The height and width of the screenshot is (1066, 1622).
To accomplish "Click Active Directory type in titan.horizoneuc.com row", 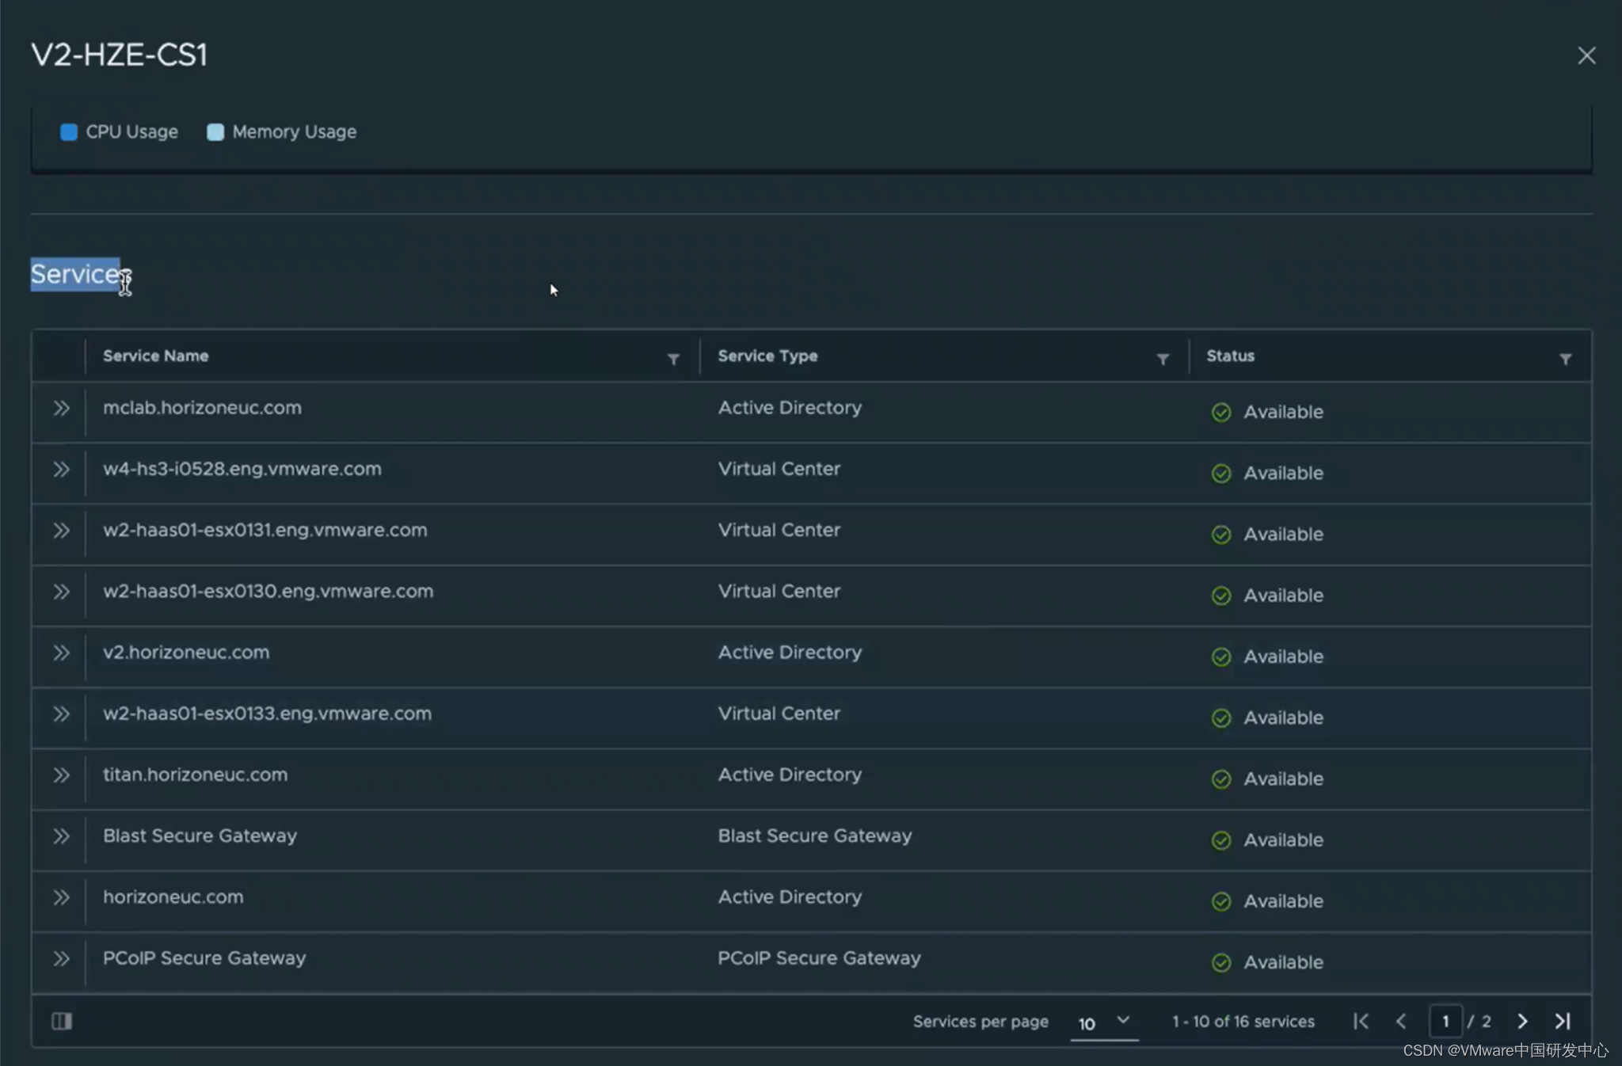I will point(790,775).
